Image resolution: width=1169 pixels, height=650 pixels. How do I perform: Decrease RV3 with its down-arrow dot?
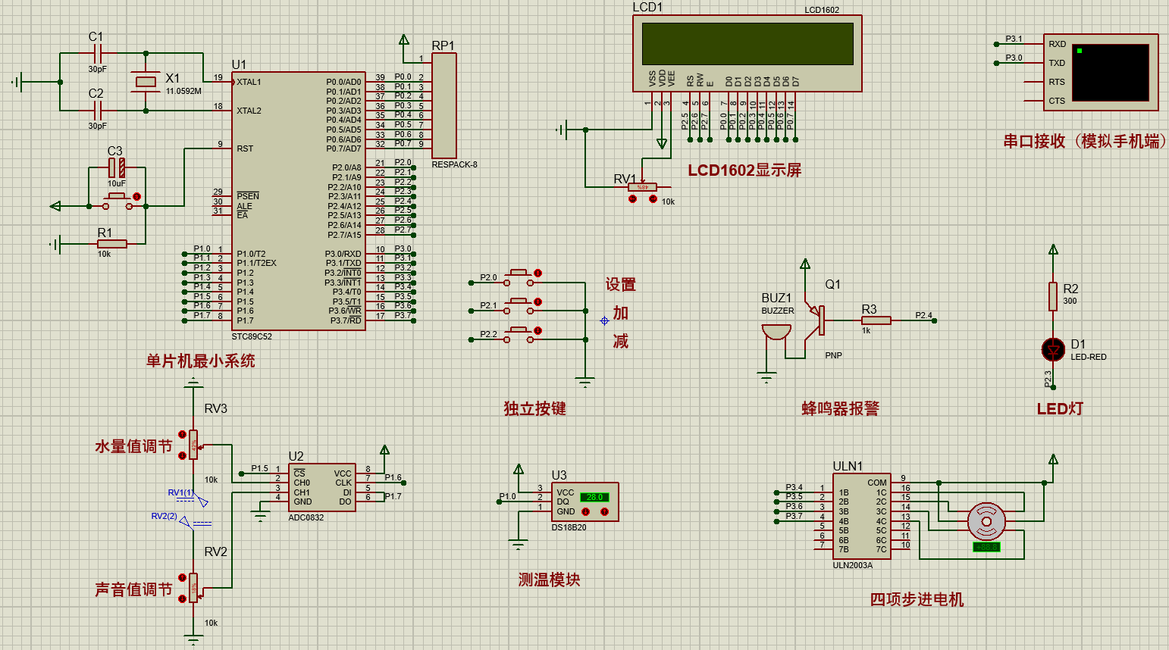182,455
